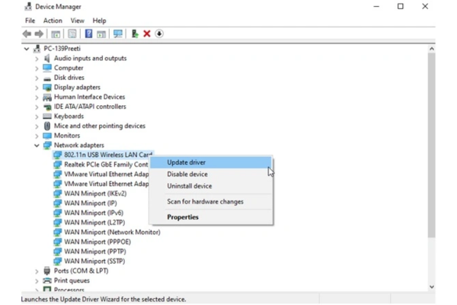Click the Mice and other pointing devices icon
Screen dimensions: 457x305
coord(47,126)
